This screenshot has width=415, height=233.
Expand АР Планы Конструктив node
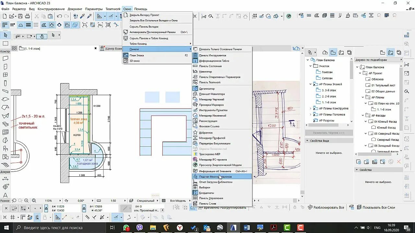pyautogui.click(x=310, y=108)
